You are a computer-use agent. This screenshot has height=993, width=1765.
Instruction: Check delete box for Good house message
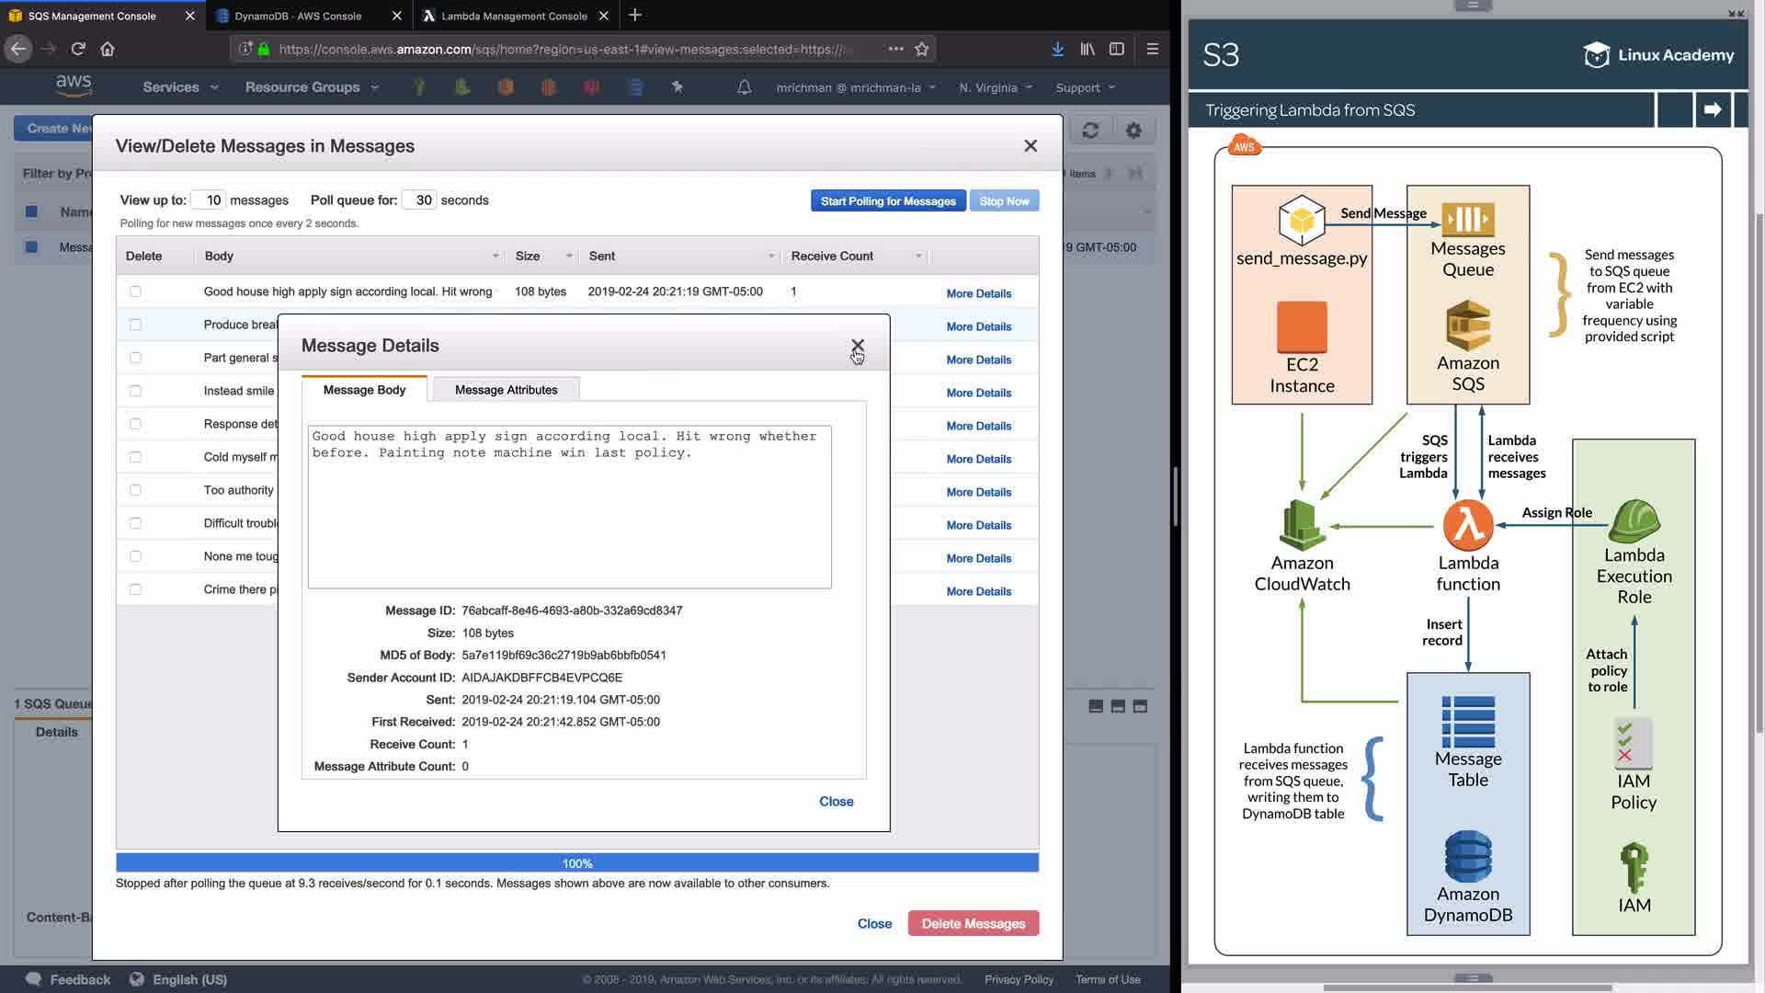tap(136, 291)
